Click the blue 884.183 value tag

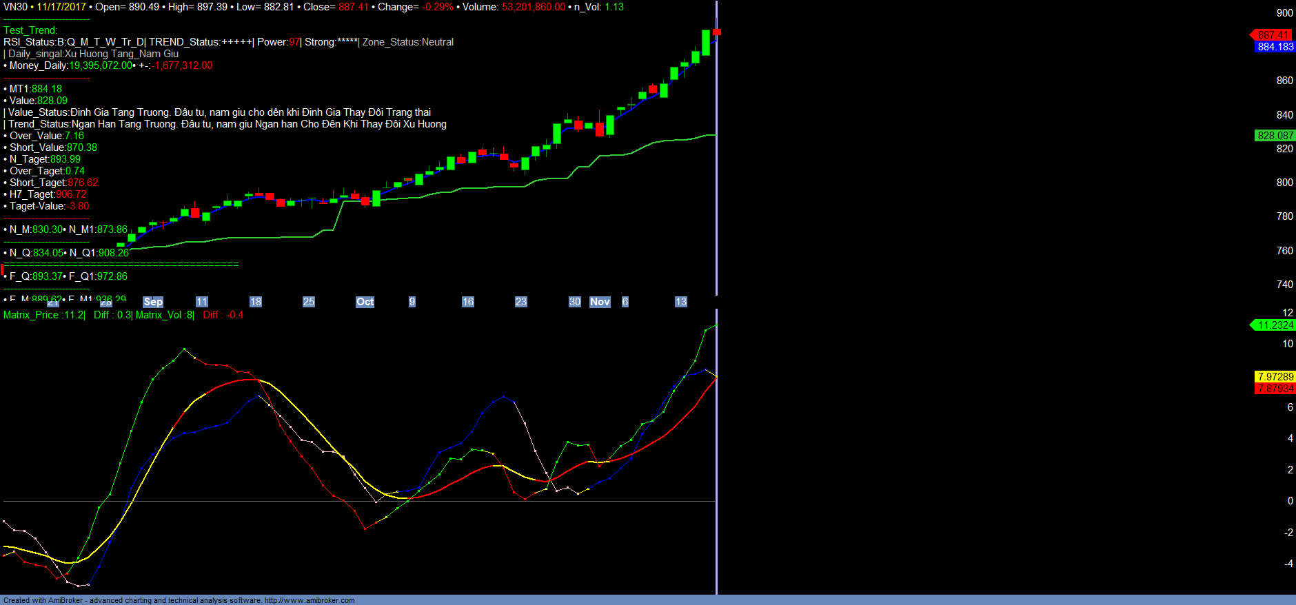[1275, 47]
